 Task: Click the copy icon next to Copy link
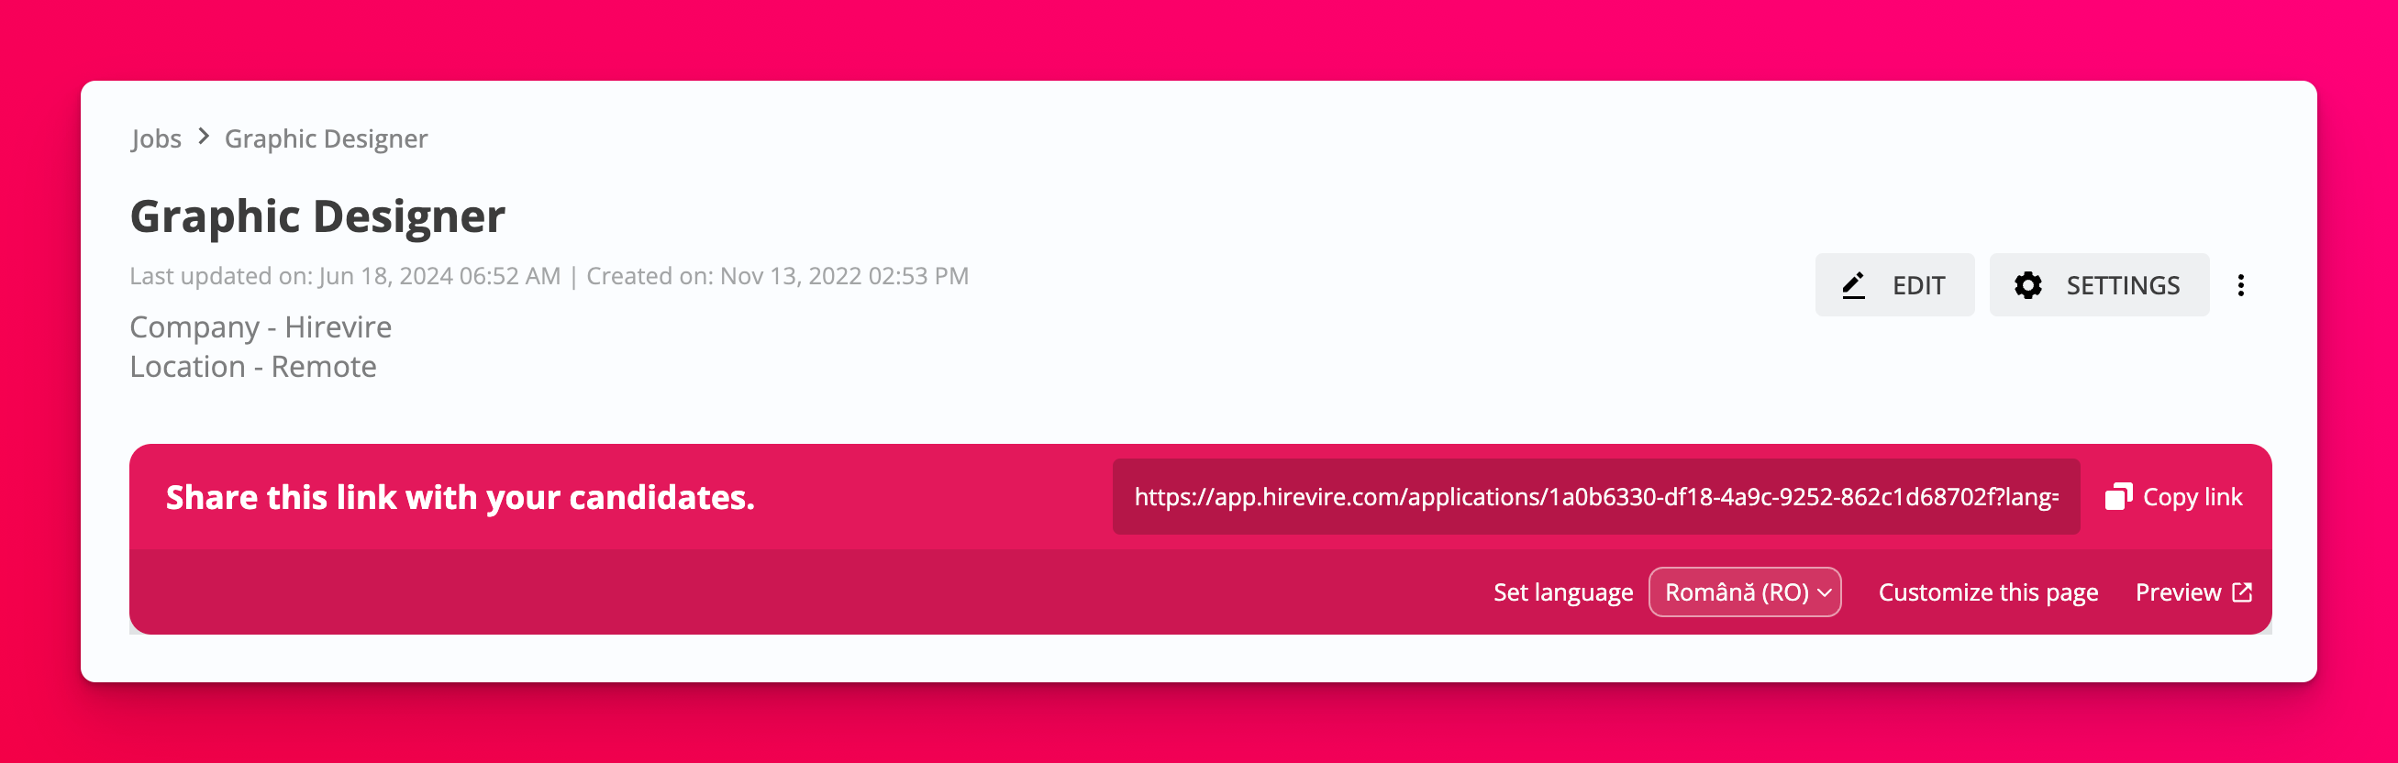(2118, 497)
